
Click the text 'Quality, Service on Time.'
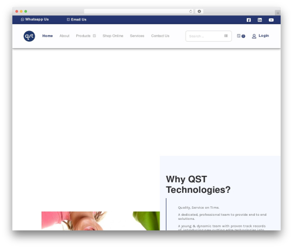tap(199, 208)
